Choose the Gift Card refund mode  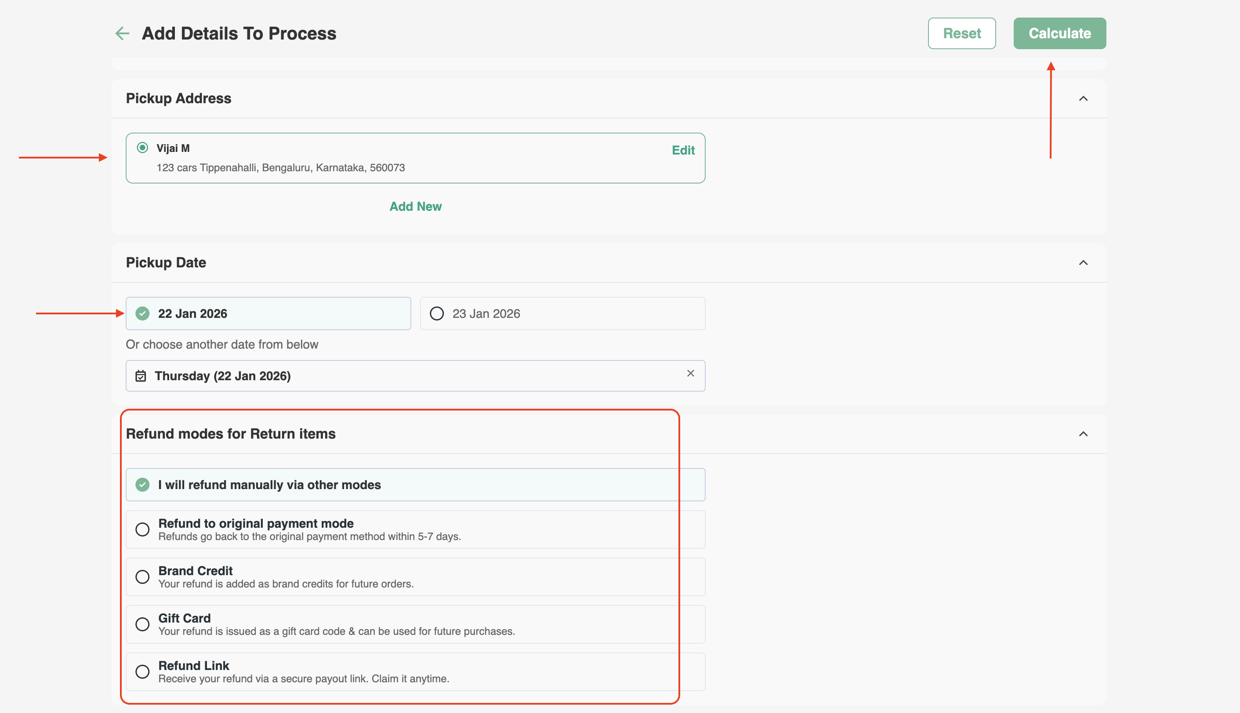[x=143, y=624]
